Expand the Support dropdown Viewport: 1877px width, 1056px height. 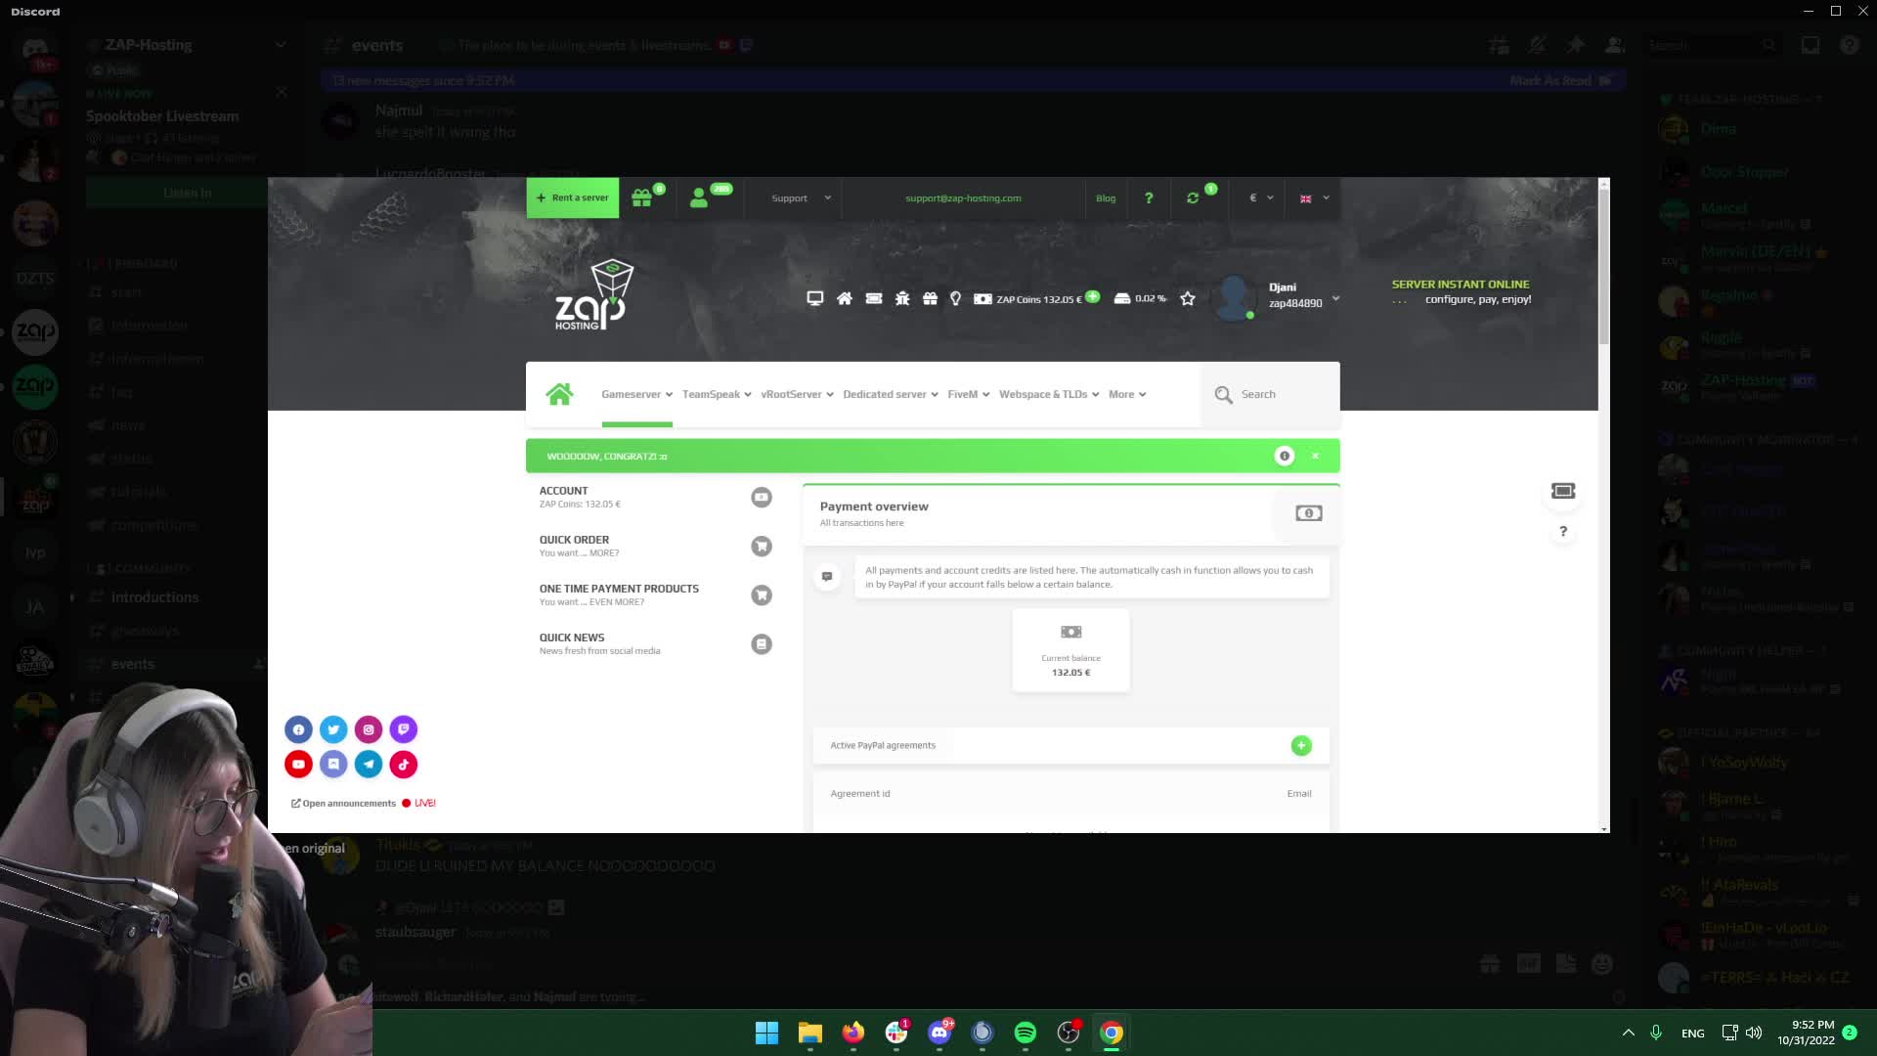(x=802, y=198)
